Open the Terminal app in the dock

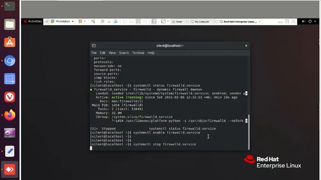point(10,6)
